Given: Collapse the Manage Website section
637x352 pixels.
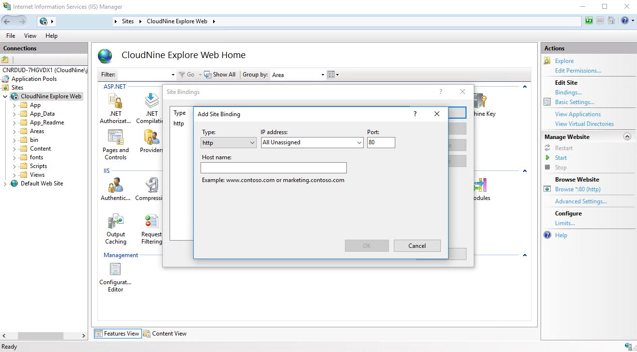Looking at the screenshot, I should pyautogui.click(x=627, y=137).
